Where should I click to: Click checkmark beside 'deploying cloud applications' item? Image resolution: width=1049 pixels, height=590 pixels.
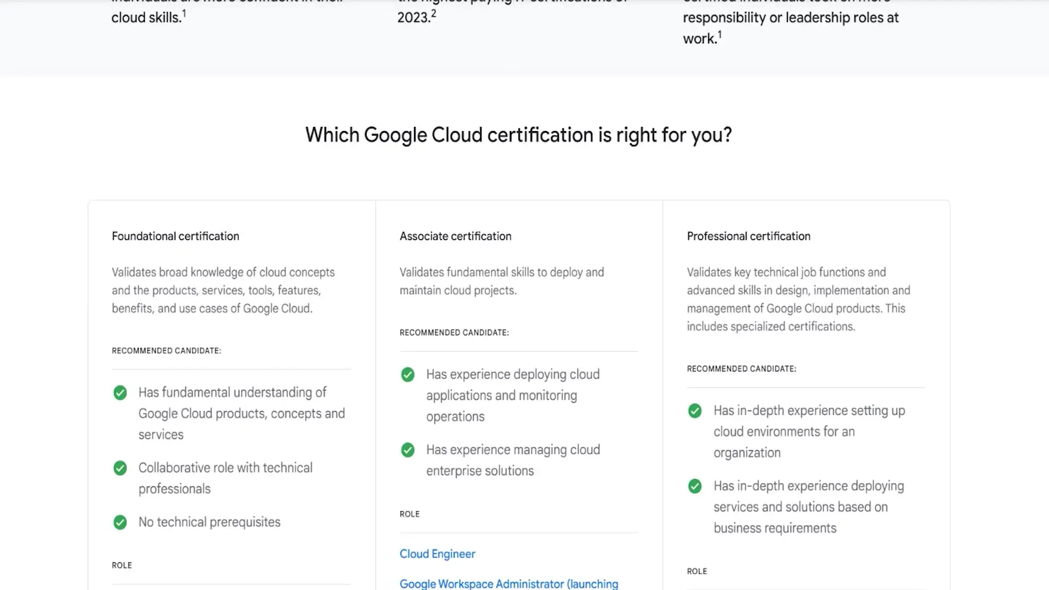(408, 375)
